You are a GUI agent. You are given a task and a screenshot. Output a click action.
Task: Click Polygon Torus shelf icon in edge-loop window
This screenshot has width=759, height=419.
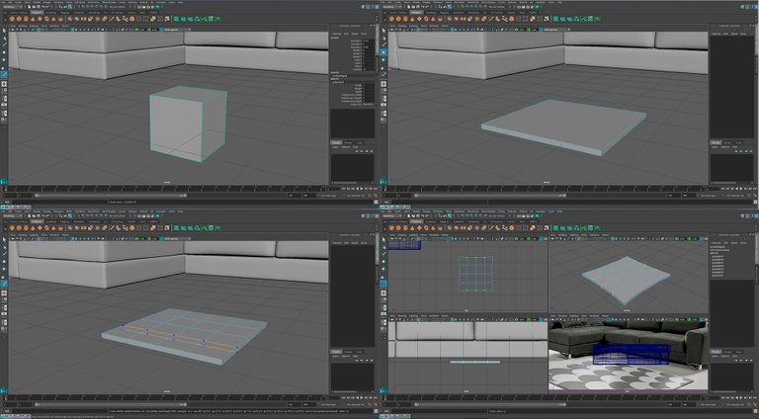click(47, 228)
